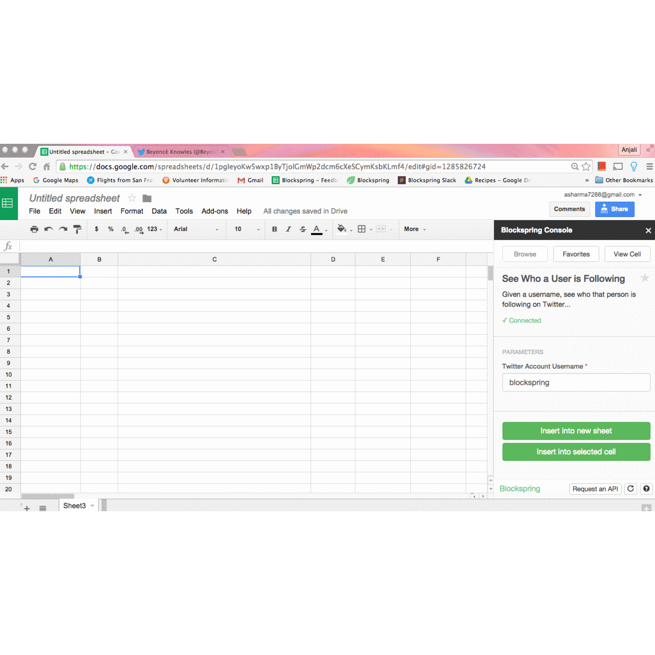Undo the last action in the toolbar
The width and height of the screenshot is (655, 655).
[49, 229]
